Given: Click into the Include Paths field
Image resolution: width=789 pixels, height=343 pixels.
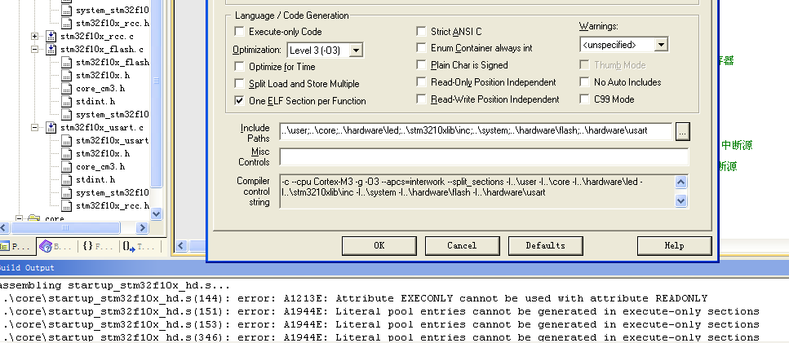Looking at the screenshot, I should [x=476, y=131].
